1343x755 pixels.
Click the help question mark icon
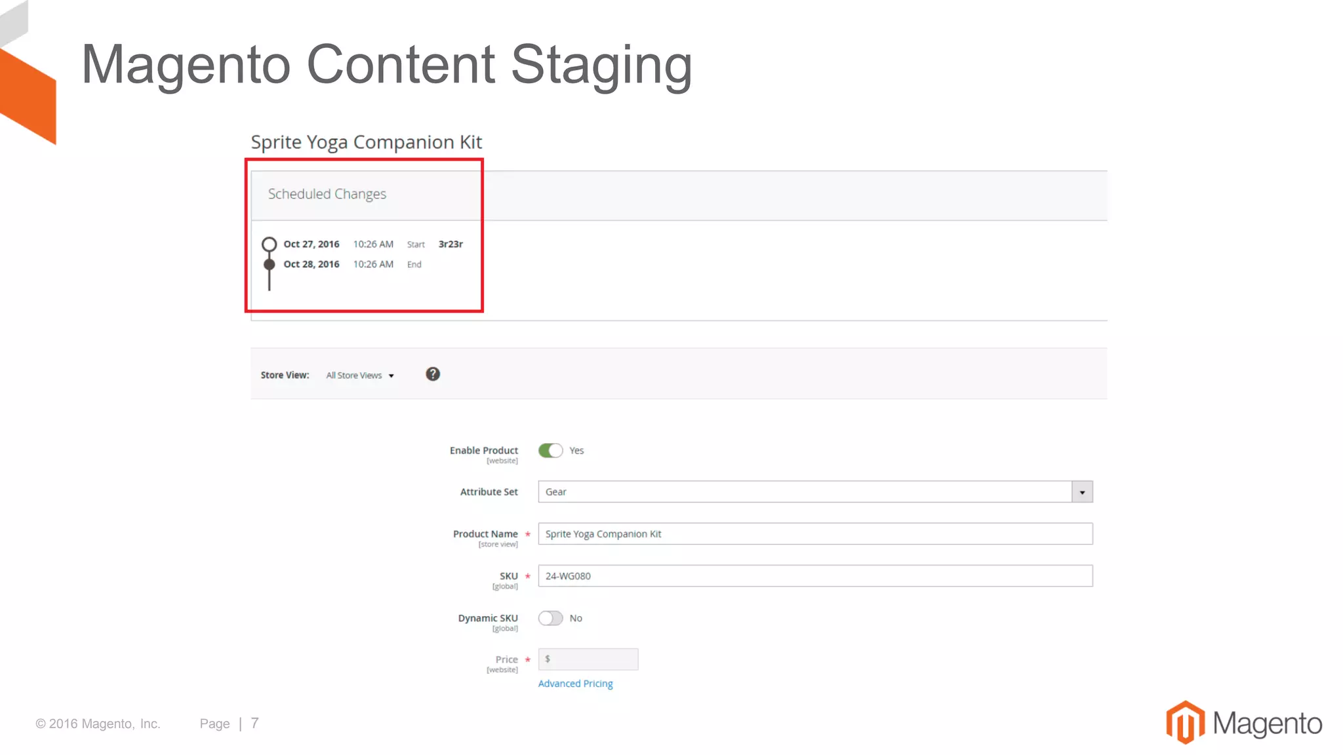coord(433,374)
